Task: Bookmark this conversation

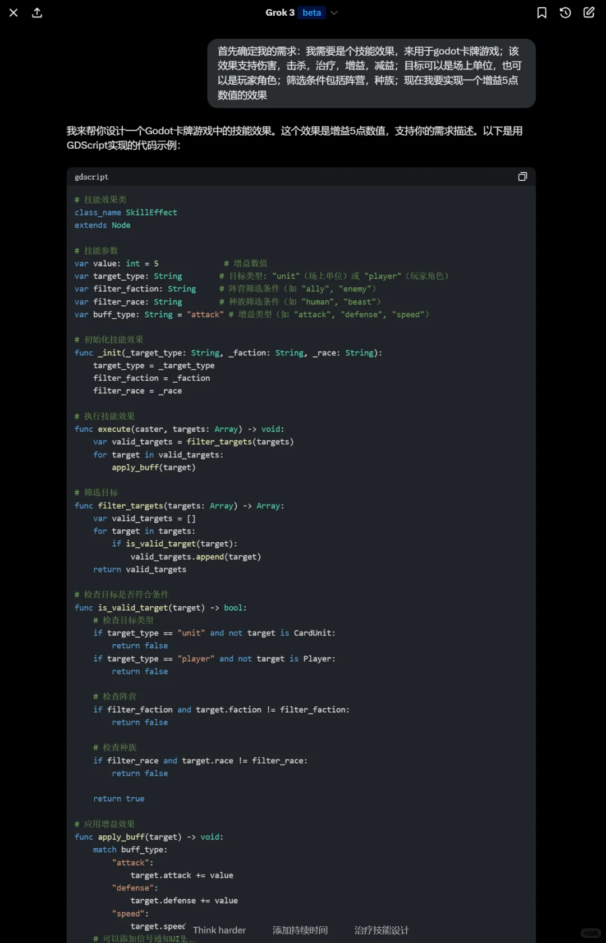Action: point(541,13)
